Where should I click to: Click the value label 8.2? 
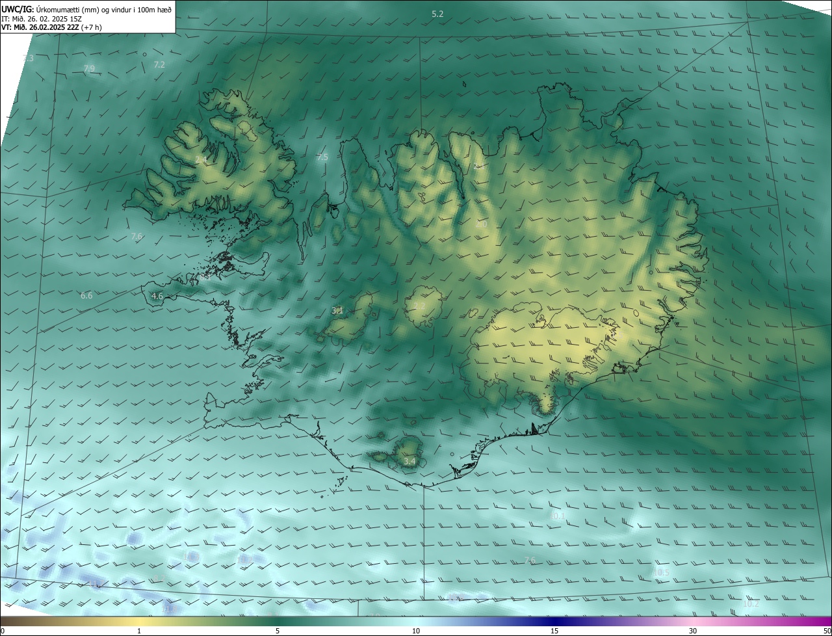(x=159, y=578)
